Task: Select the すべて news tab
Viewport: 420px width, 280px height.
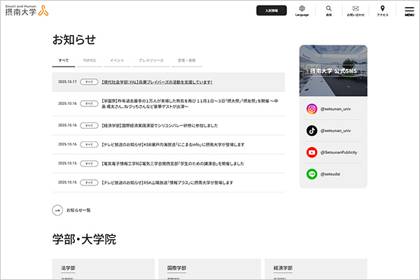Action: (x=64, y=61)
